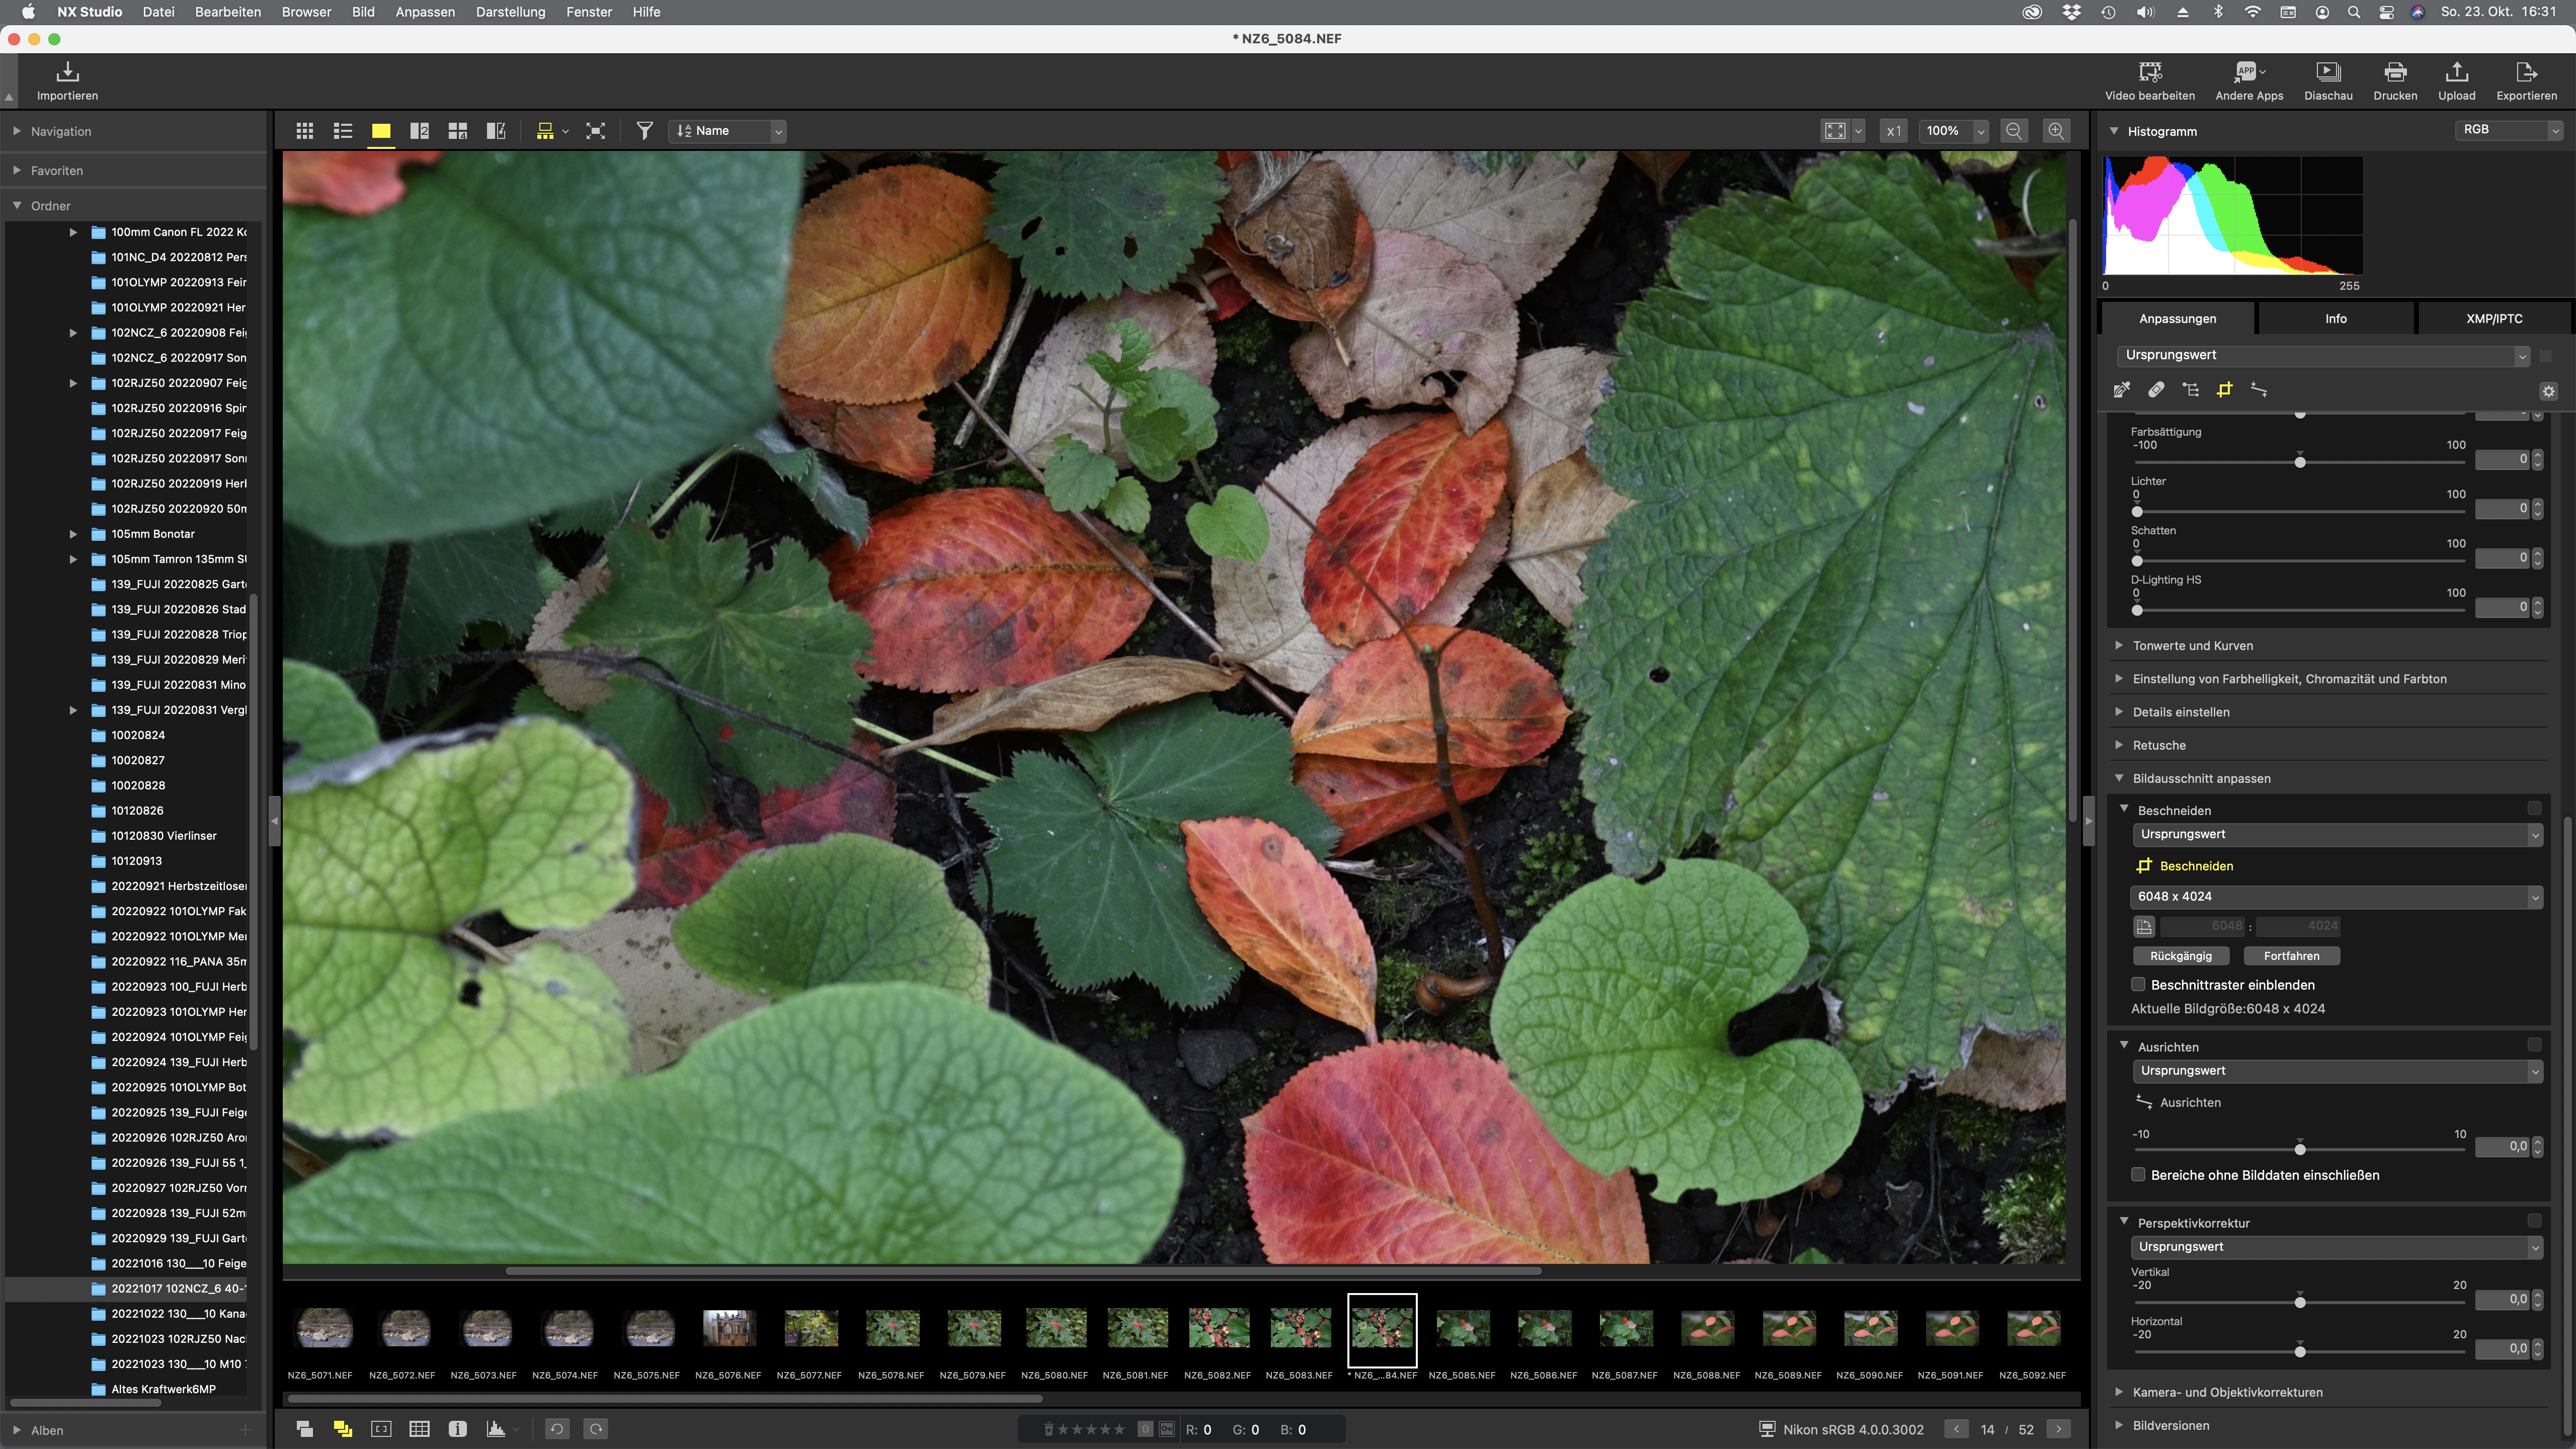Open the 6048 x 4024 crop ratio dropdown
This screenshot has width=2576, height=1449.
2336,897
